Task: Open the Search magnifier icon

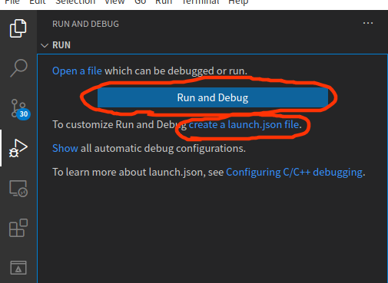Action: click(18, 68)
